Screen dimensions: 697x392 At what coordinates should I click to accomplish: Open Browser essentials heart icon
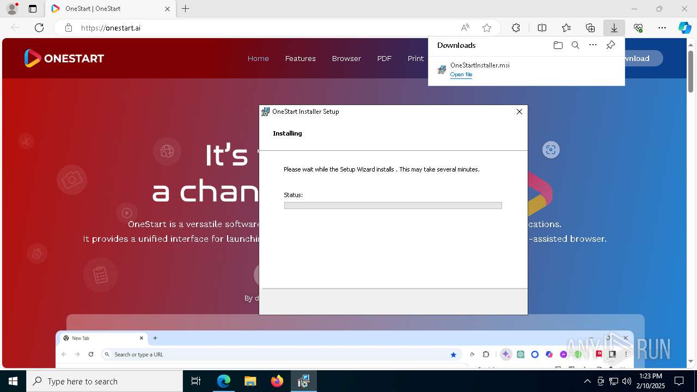click(x=638, y=28)
